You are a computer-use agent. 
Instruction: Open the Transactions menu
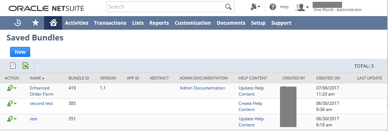click(110, 23)
